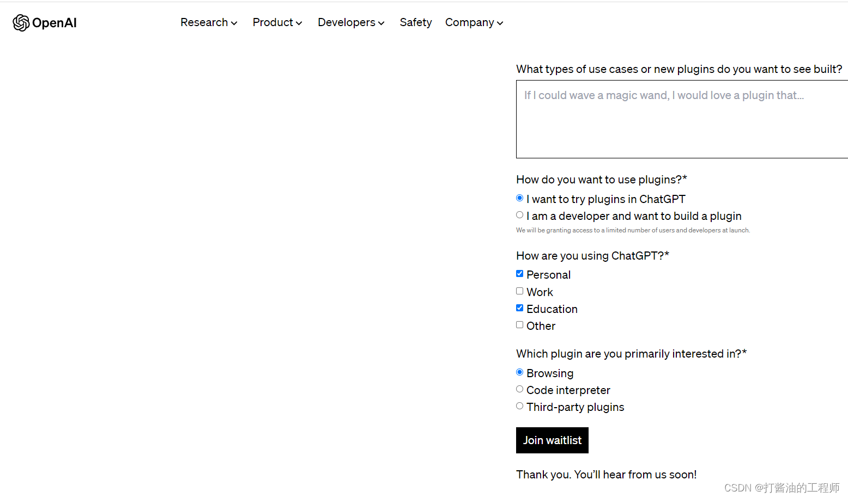Select 'I want to try plugins in ChatGPT'
Screen dimensions: 848x498
[x=519, y=198]
